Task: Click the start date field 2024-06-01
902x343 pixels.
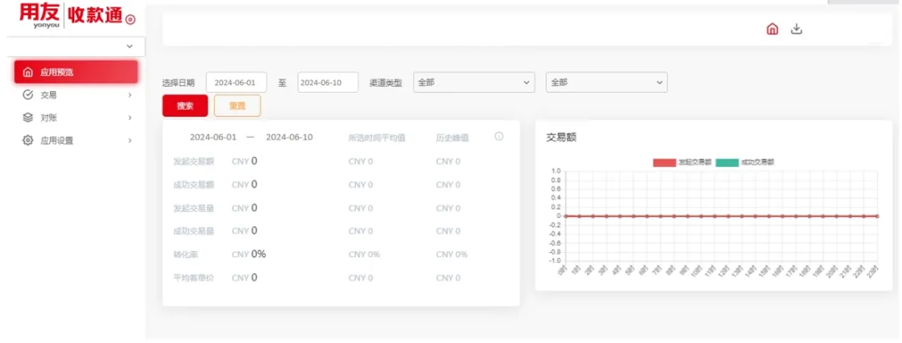Action: (236, 82)
